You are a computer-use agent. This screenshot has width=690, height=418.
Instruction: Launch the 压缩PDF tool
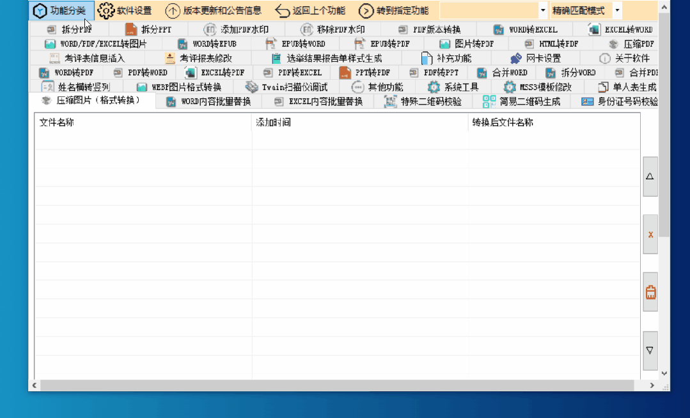pyautogui.click(x=636, y=43)
